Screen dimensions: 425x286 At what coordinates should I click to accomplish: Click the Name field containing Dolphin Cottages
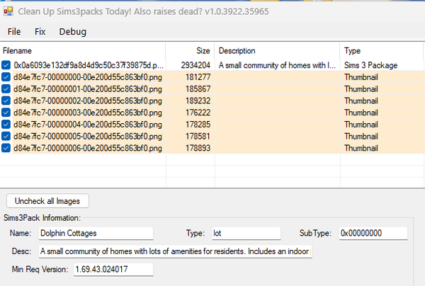tap(95, 233)
